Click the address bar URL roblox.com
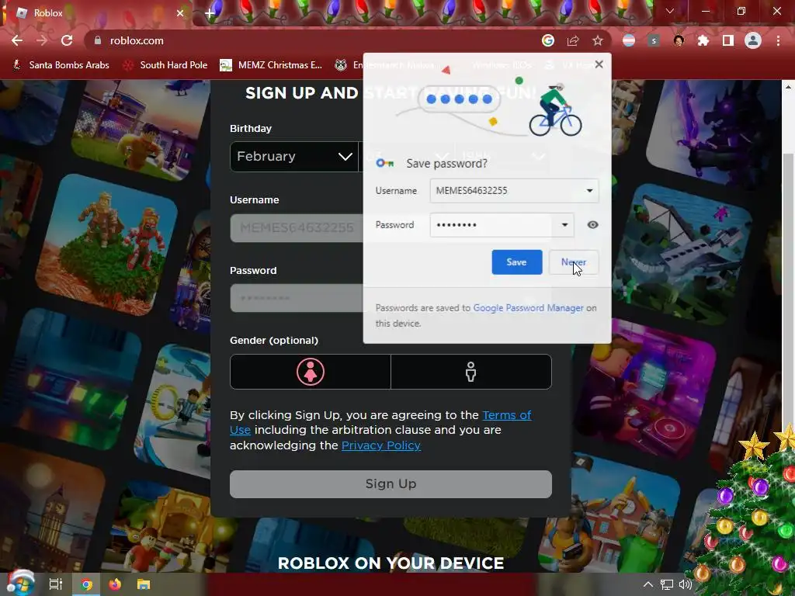This screenshot has width=795, height=596. (137, 40)
